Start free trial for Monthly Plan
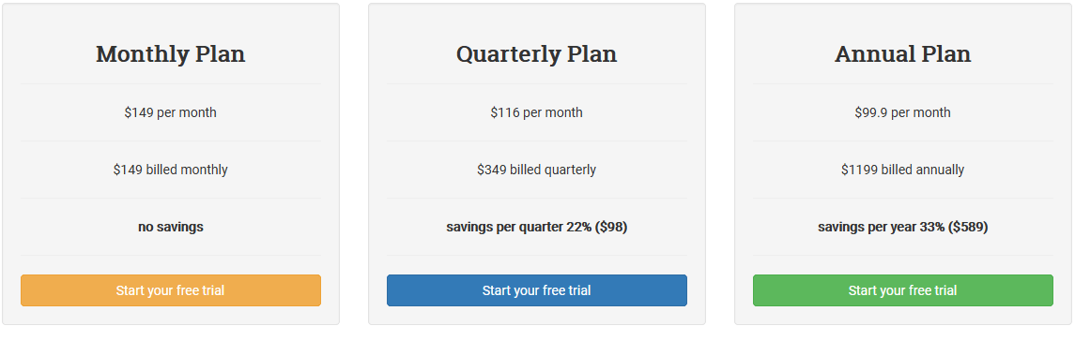 click(x=171, y=290)
